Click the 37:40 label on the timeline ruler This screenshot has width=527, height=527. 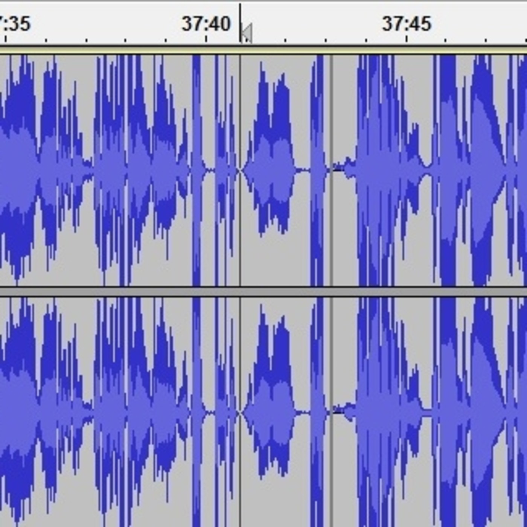point(206,24)
